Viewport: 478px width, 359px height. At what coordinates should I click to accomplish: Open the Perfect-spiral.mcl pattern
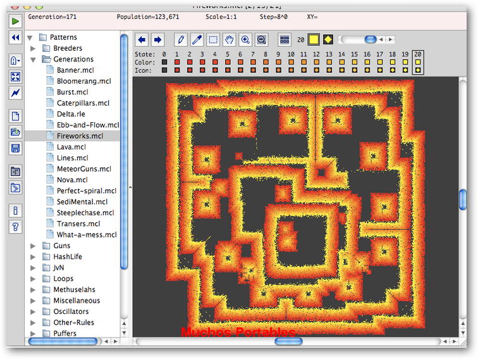[x=86, y=191]
